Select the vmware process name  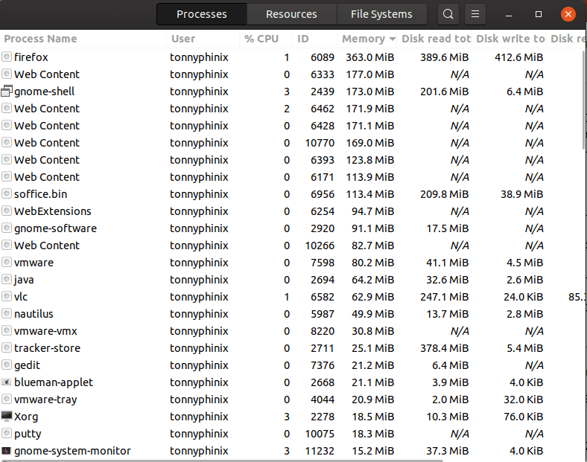pos(34,263)
